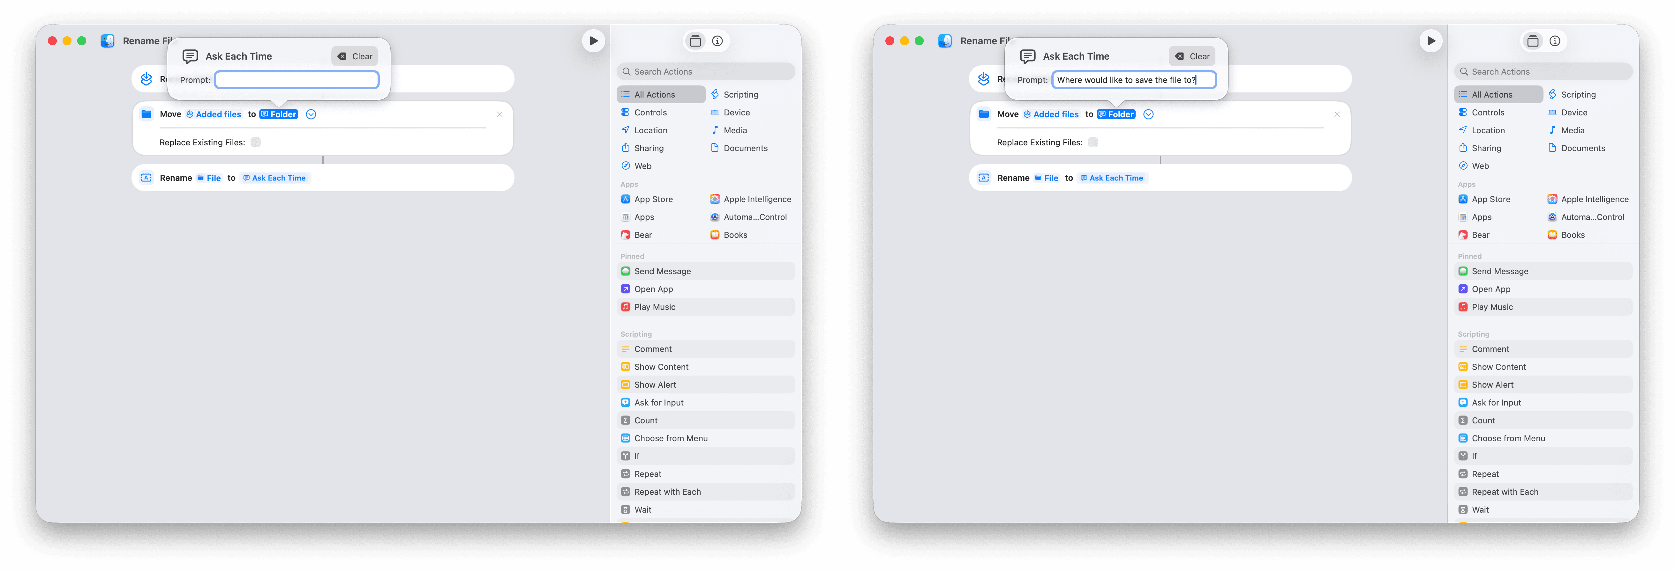Screen dimensions: 1675x570
Task: Collapse the Move action options in right window
Action: [x=1148, y=114]
